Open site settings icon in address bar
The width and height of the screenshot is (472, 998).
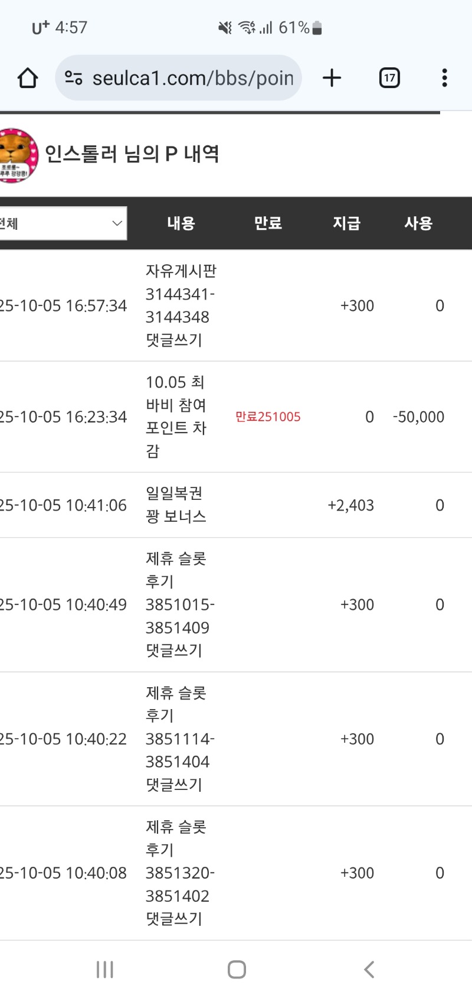click(74, 78)
